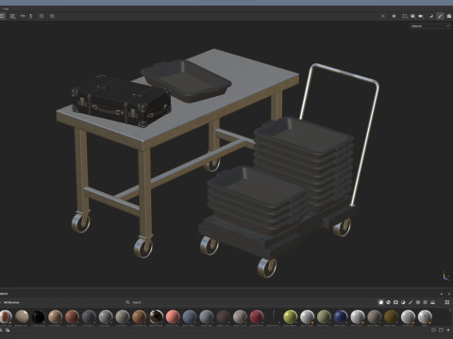Click the horizontal arrows icon in top-left toolbar

[x=23, y=16]
